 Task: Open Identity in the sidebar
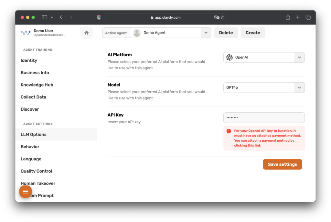point(29,60)
